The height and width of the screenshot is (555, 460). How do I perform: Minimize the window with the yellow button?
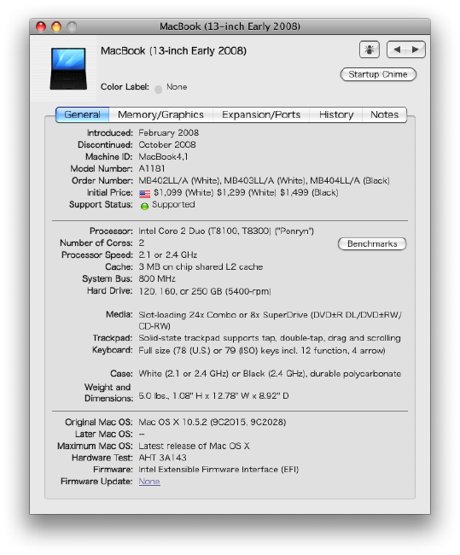(x=56, y=26)
